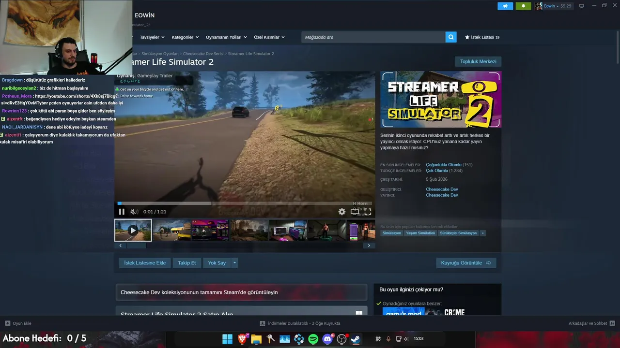Open the Cheesecake Dev publisher link
This screenshot has width=620, height=348.
click(x=442, y=195)
